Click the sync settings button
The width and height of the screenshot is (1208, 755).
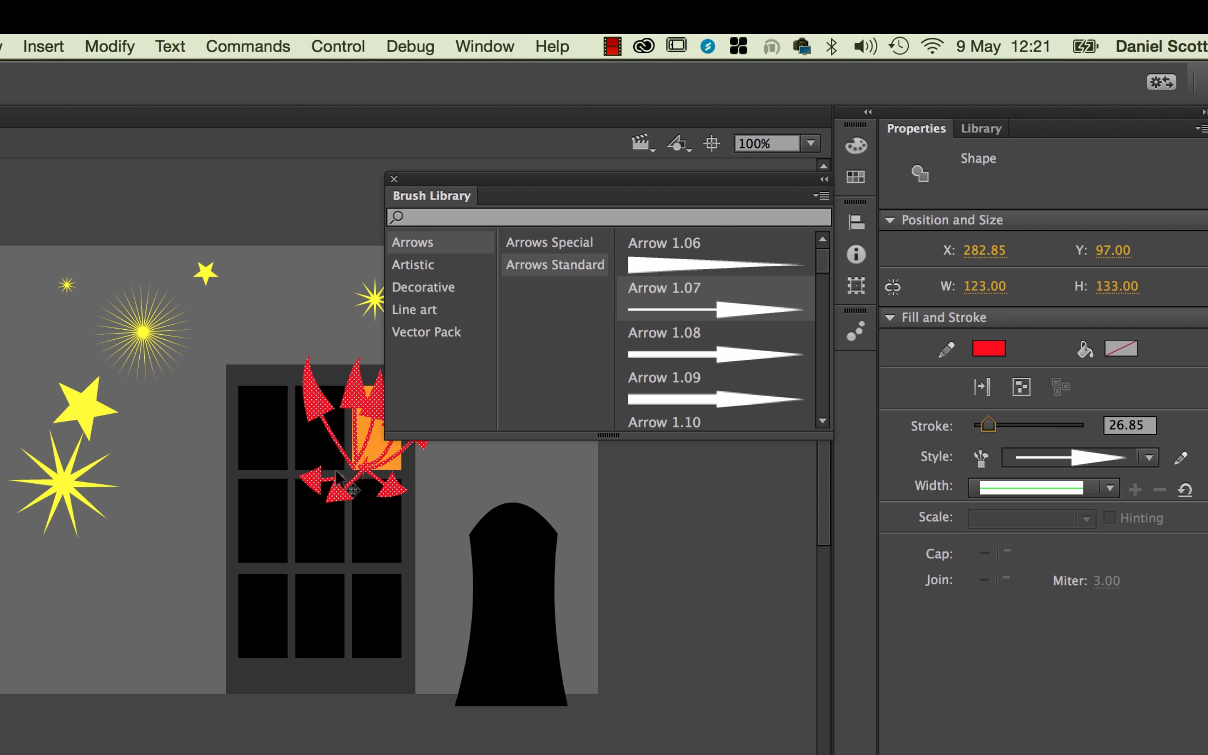click(x=1161, y=82)
